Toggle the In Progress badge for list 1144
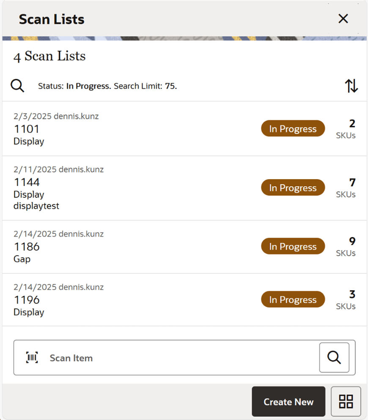 [293, 187]
